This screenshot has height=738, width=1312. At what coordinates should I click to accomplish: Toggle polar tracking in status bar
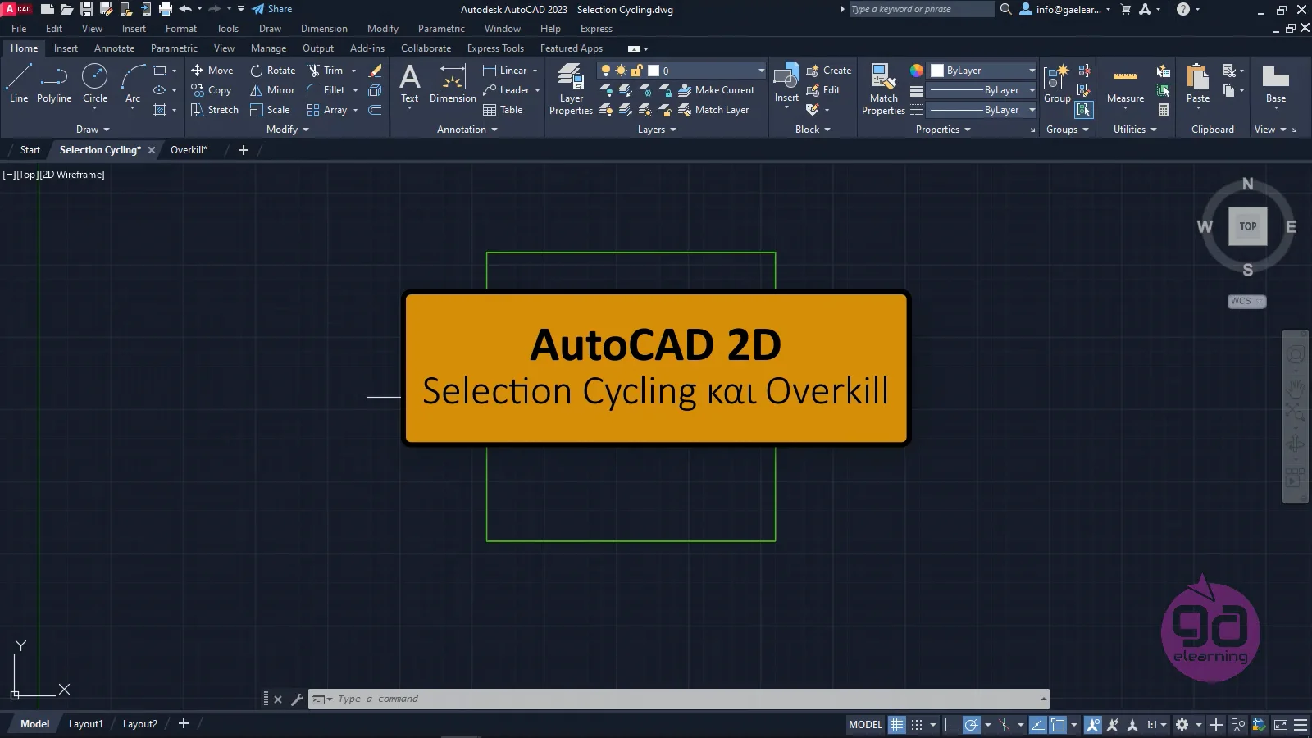[972, 725]
